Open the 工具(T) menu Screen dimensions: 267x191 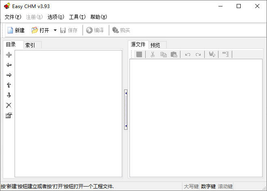(77, 17)
